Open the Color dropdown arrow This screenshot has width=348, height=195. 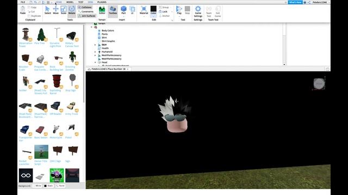point(153,16)
